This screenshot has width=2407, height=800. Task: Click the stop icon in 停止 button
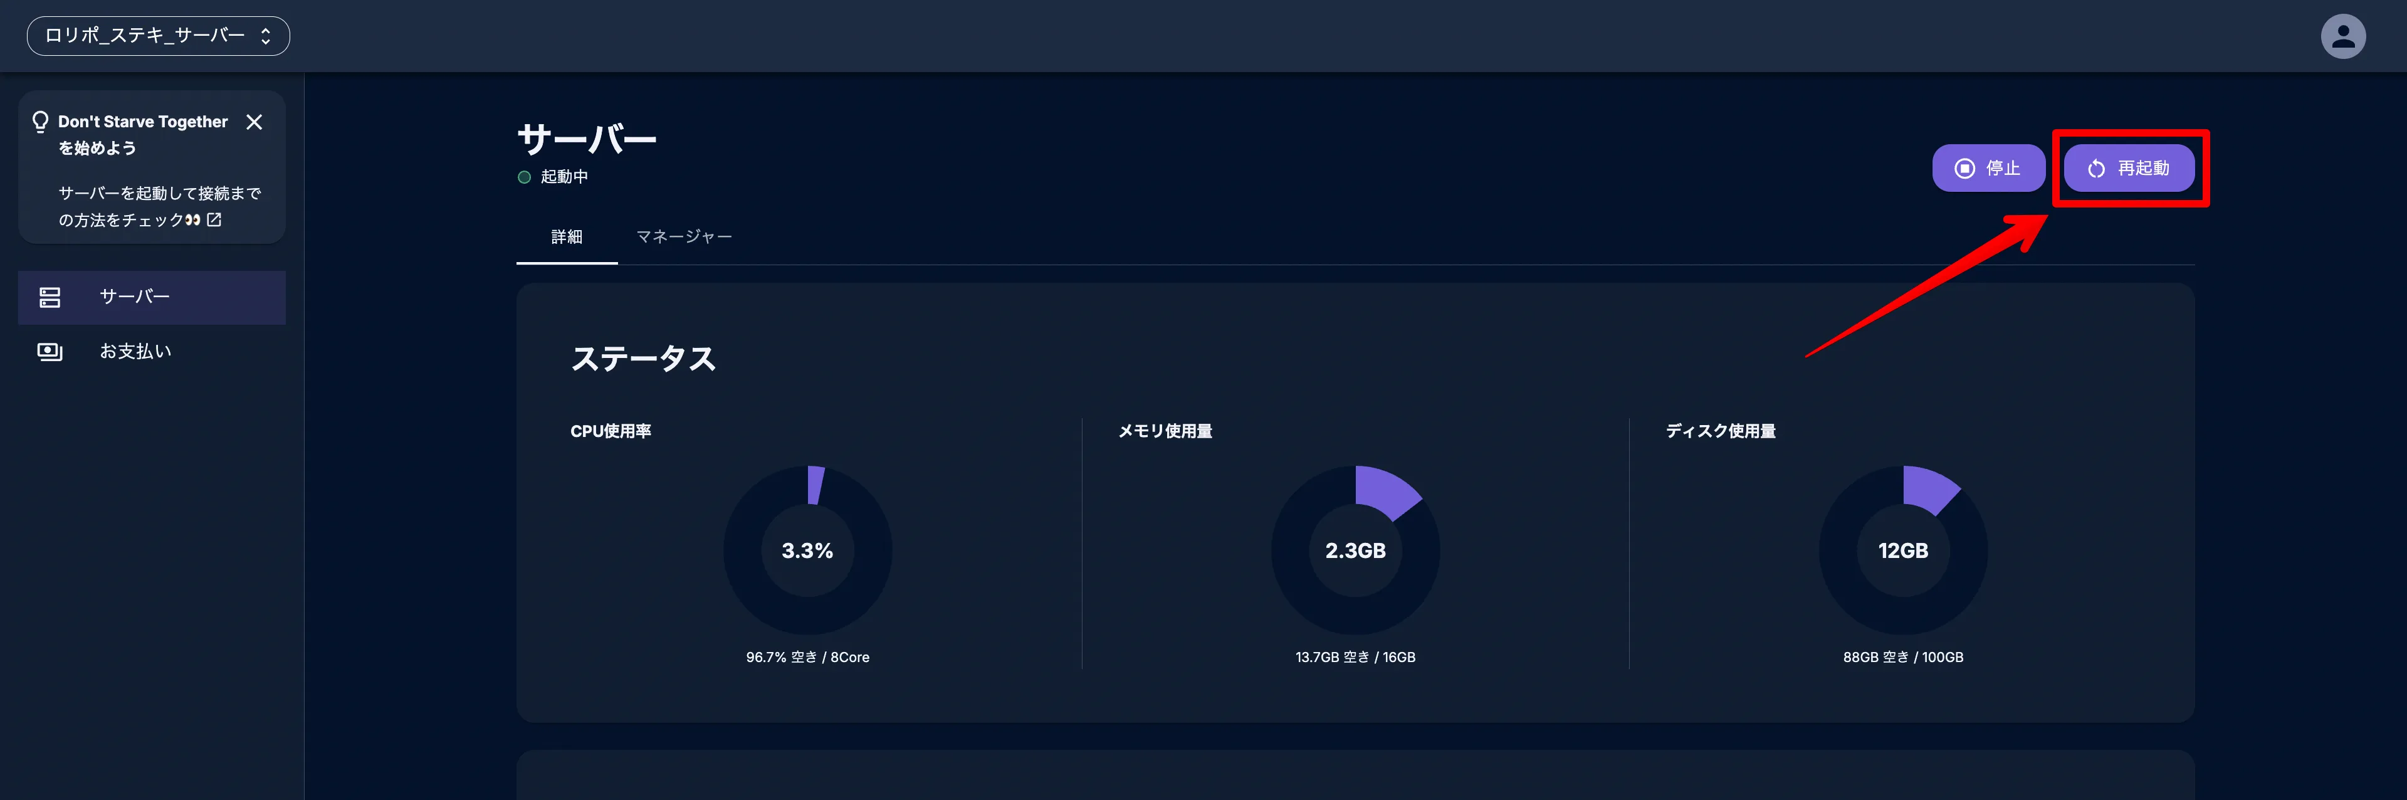pos(1965,168)
